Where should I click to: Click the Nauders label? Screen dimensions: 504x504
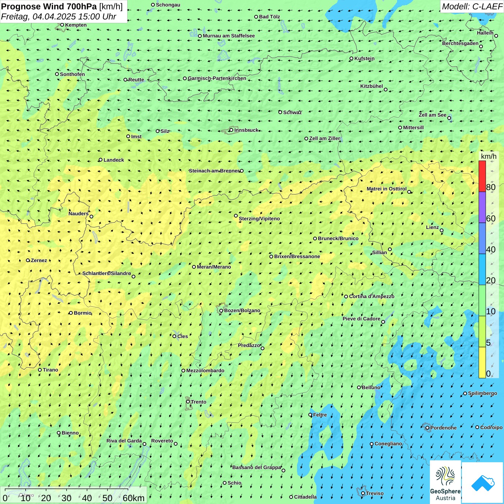pyautogui.click(x=78, y=213)
